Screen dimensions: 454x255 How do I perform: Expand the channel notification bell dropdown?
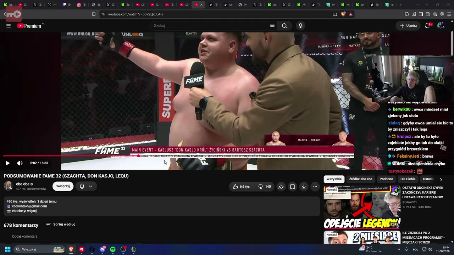click(x=86, y=186)
